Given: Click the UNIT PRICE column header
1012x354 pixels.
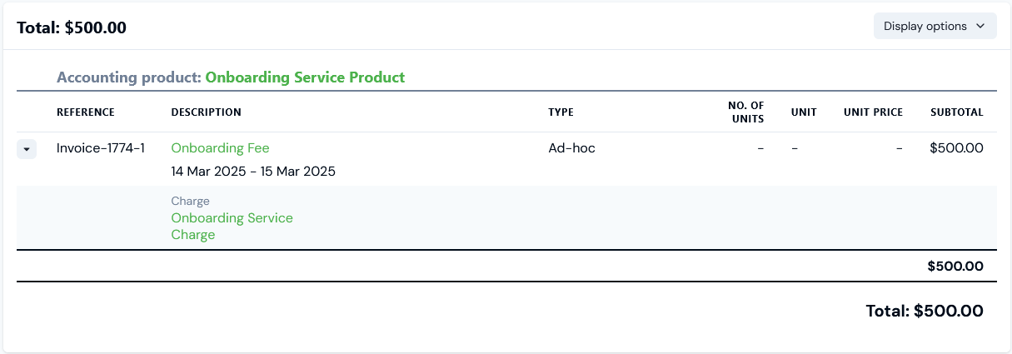Looking at the screenshot, I should coord(873,112).
